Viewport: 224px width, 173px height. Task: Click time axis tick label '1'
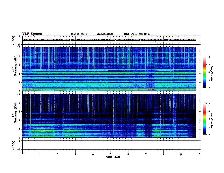40,154
